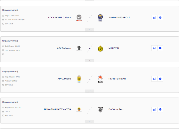
Task: Click basketball icon for Panathinaikos–PAOK match
Action: (160, 109)
